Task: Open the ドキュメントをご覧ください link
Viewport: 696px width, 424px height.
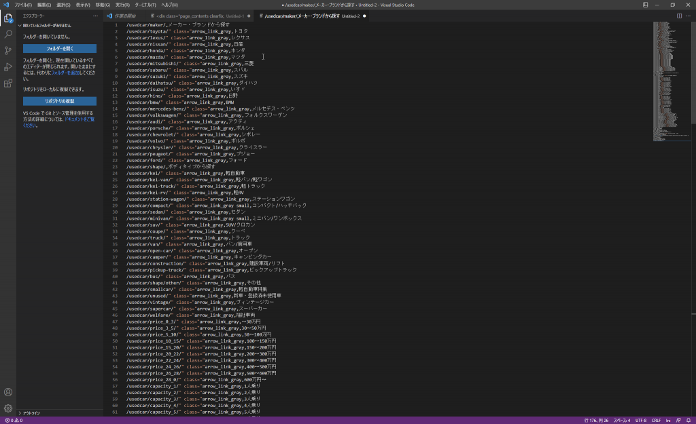Action: (x=58, y=122)
